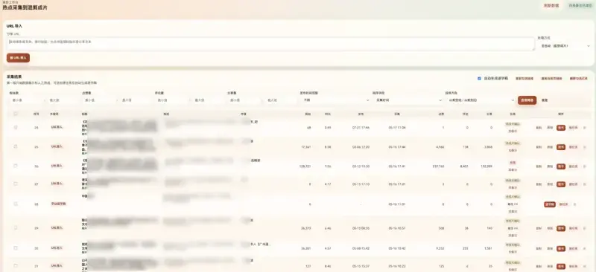Viewport: 596px width, 272px height.
Task: Check the checkbox for row 31
Action: point(16,265)
